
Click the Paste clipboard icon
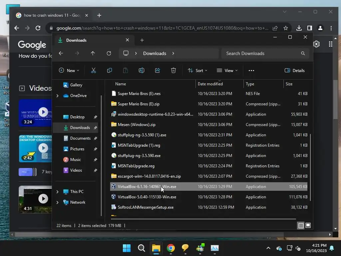[x=126, y=70]
